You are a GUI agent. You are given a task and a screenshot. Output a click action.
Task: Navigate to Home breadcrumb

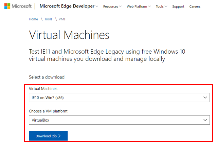coord(33,19)
